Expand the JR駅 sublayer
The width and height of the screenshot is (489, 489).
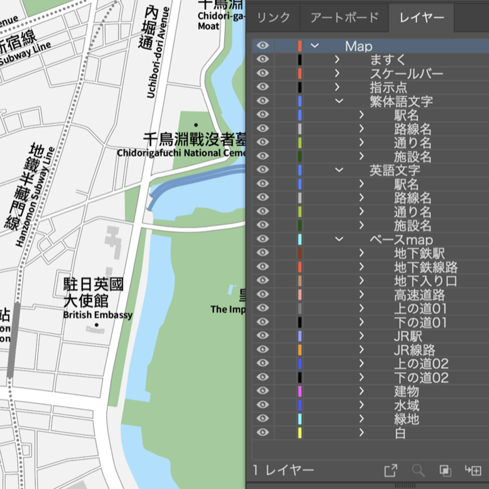coord(361,335)
